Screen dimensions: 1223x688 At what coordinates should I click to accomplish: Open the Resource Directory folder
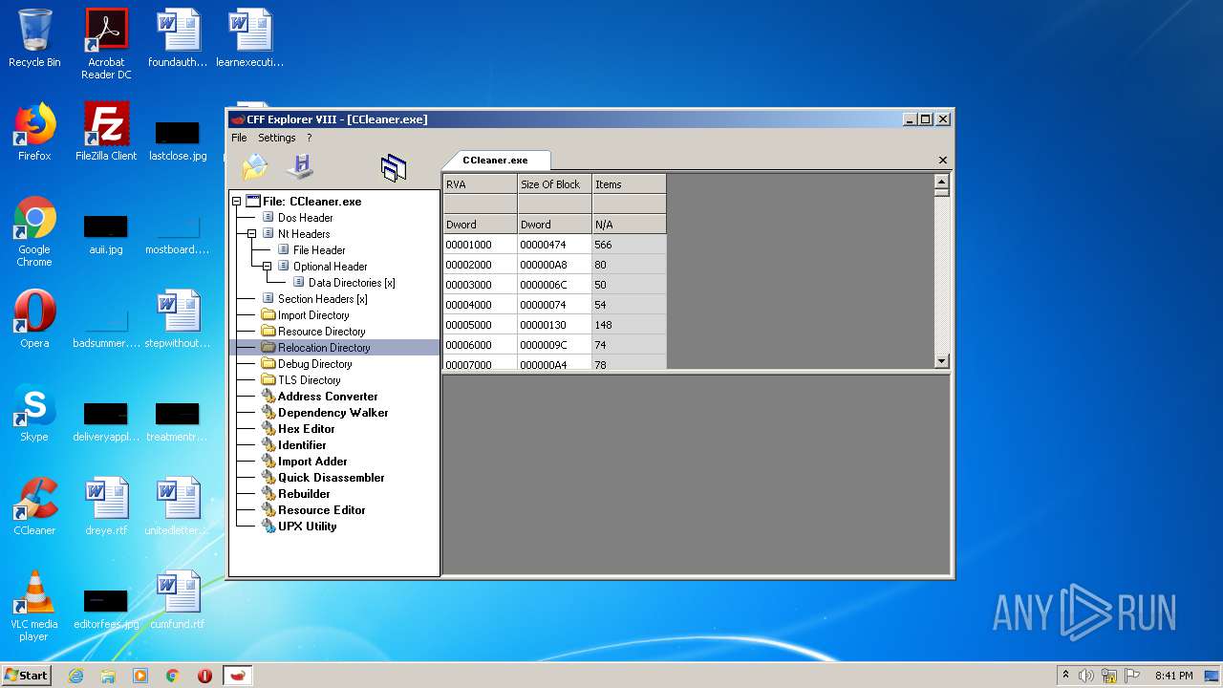[x=321, y=332]
